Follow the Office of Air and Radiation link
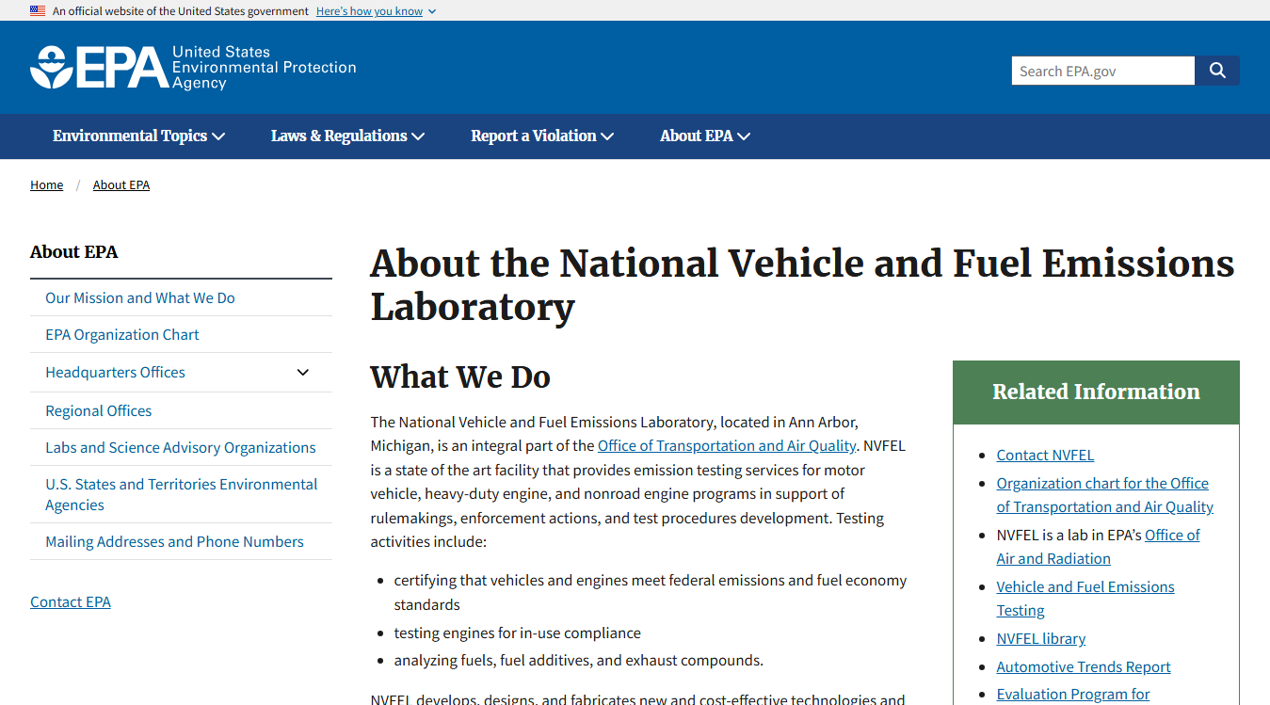Screen dimensions: 1270x705 (1099, 546)
